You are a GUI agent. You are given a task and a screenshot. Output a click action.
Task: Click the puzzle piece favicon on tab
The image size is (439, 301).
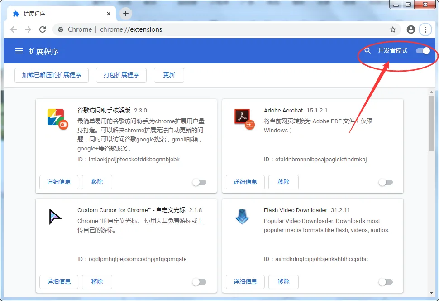(16, 14)
